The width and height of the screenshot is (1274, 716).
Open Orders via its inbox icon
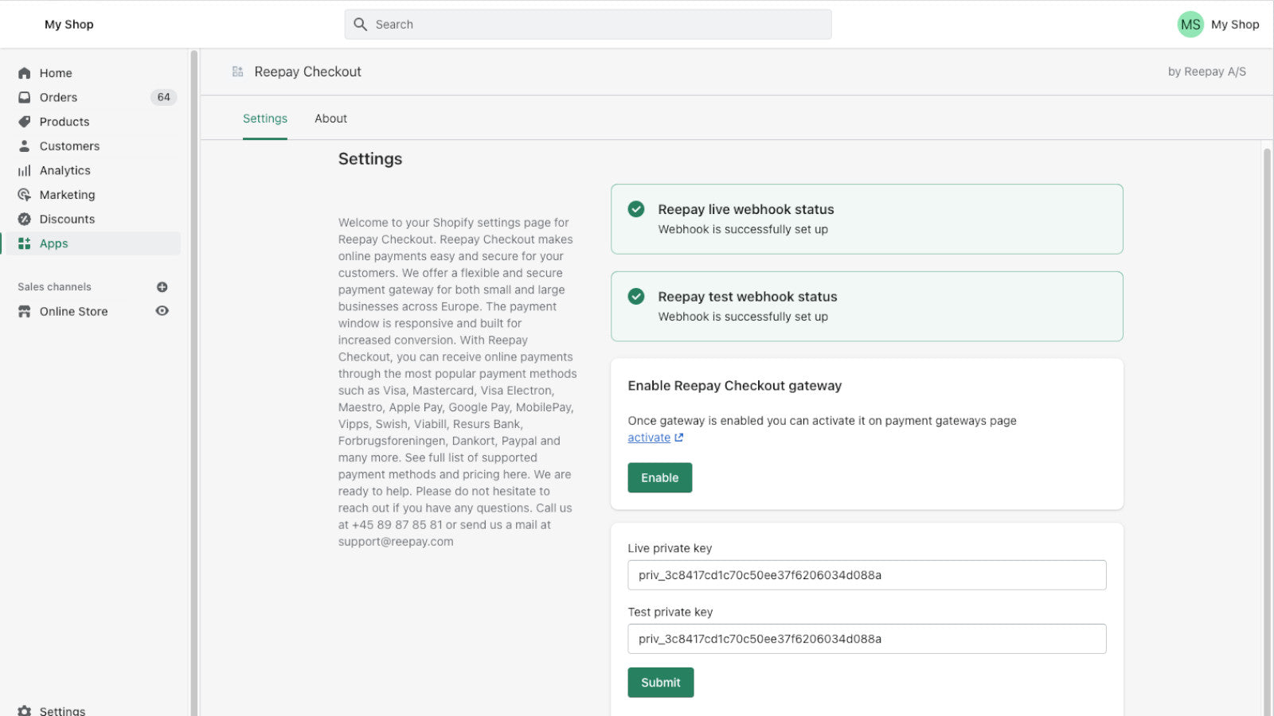[25, 97]
